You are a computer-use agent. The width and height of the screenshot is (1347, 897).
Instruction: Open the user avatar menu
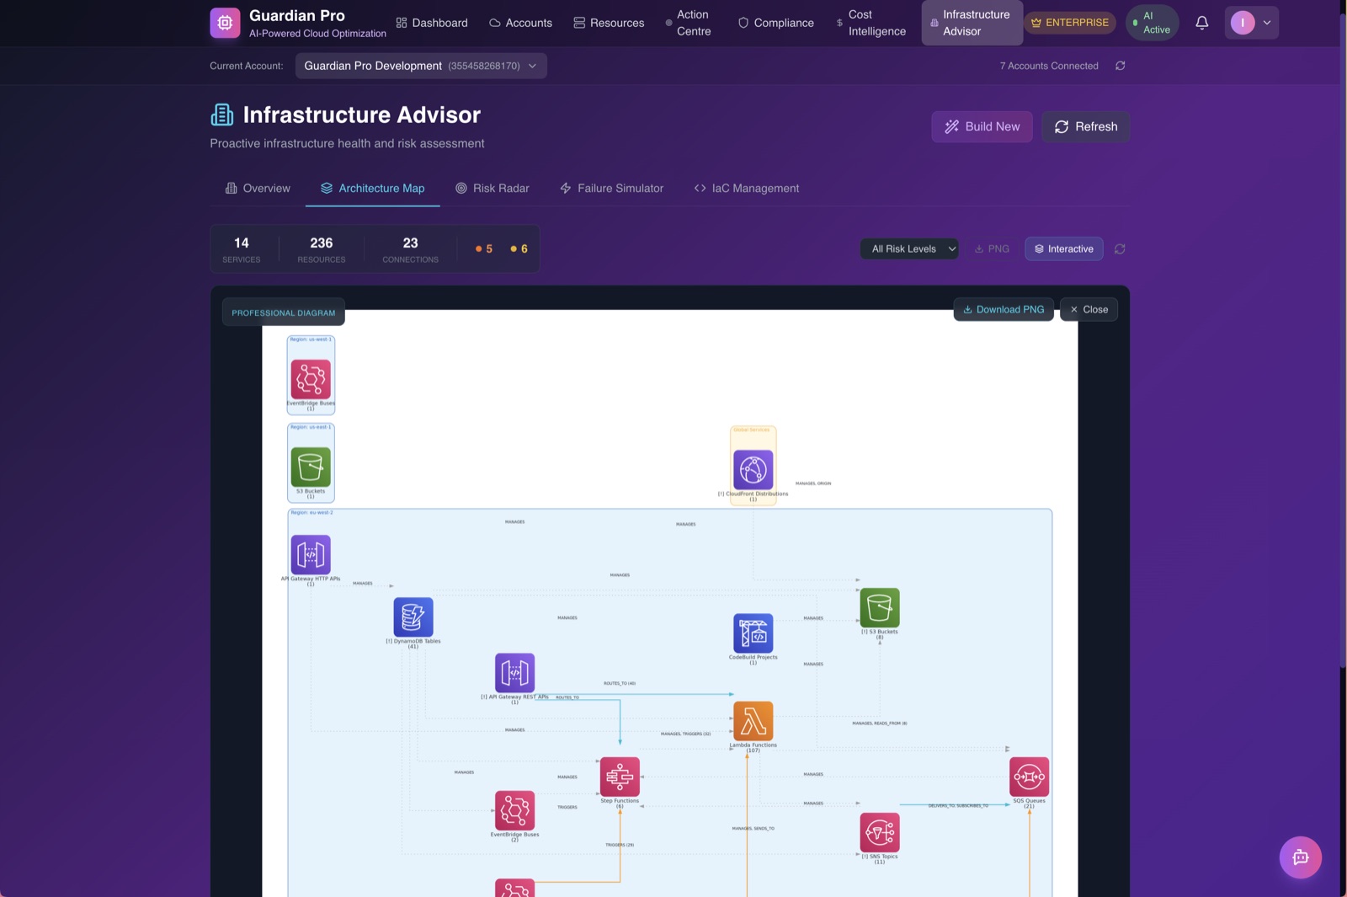(1251, 23)
